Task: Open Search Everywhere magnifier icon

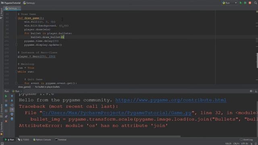Action: (x=256, y=3)
